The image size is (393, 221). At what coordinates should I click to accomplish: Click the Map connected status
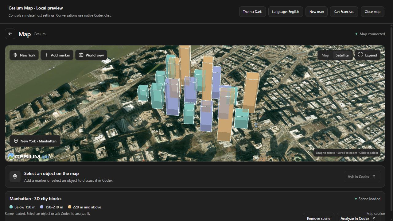coord(370,34)
